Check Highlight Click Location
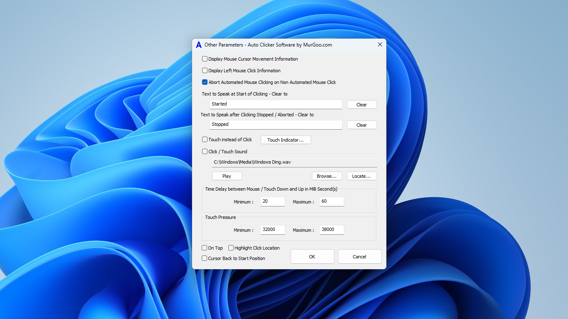Viewport: 568px width, 319px height. click(231, 248)
